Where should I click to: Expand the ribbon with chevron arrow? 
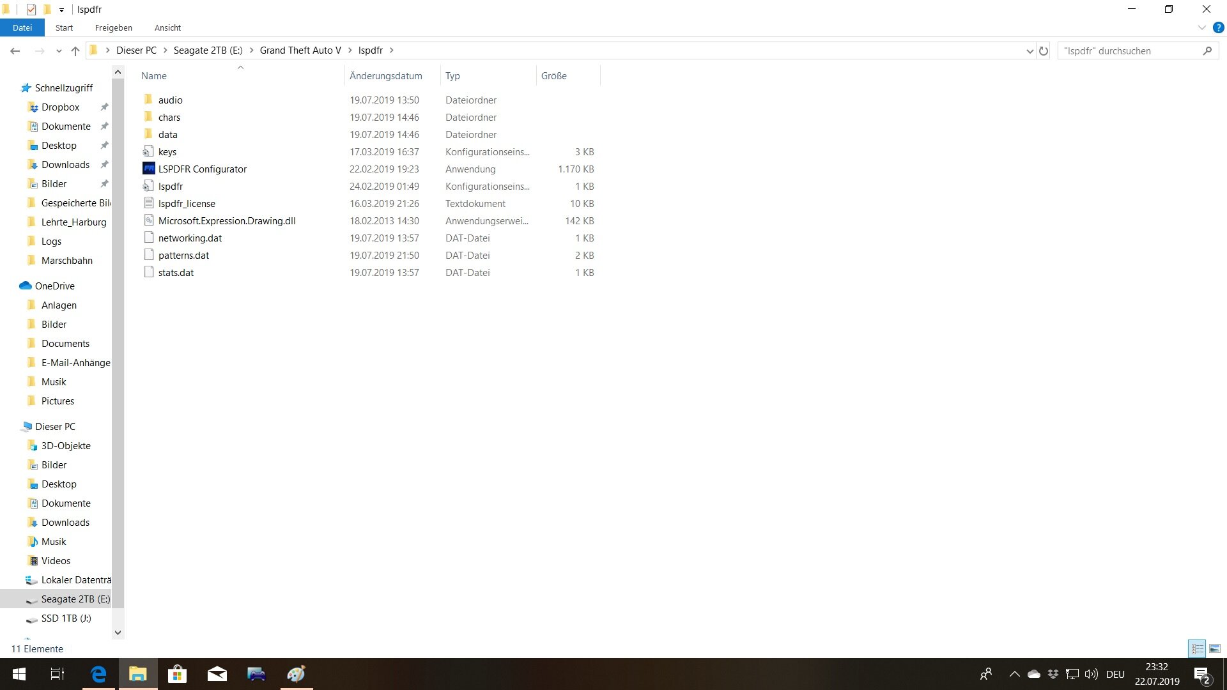[x=1201, y=27]
